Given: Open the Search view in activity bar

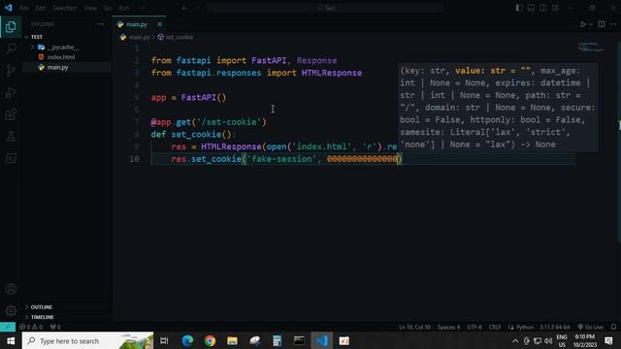Looking at the screenshot, I should 11,48.
